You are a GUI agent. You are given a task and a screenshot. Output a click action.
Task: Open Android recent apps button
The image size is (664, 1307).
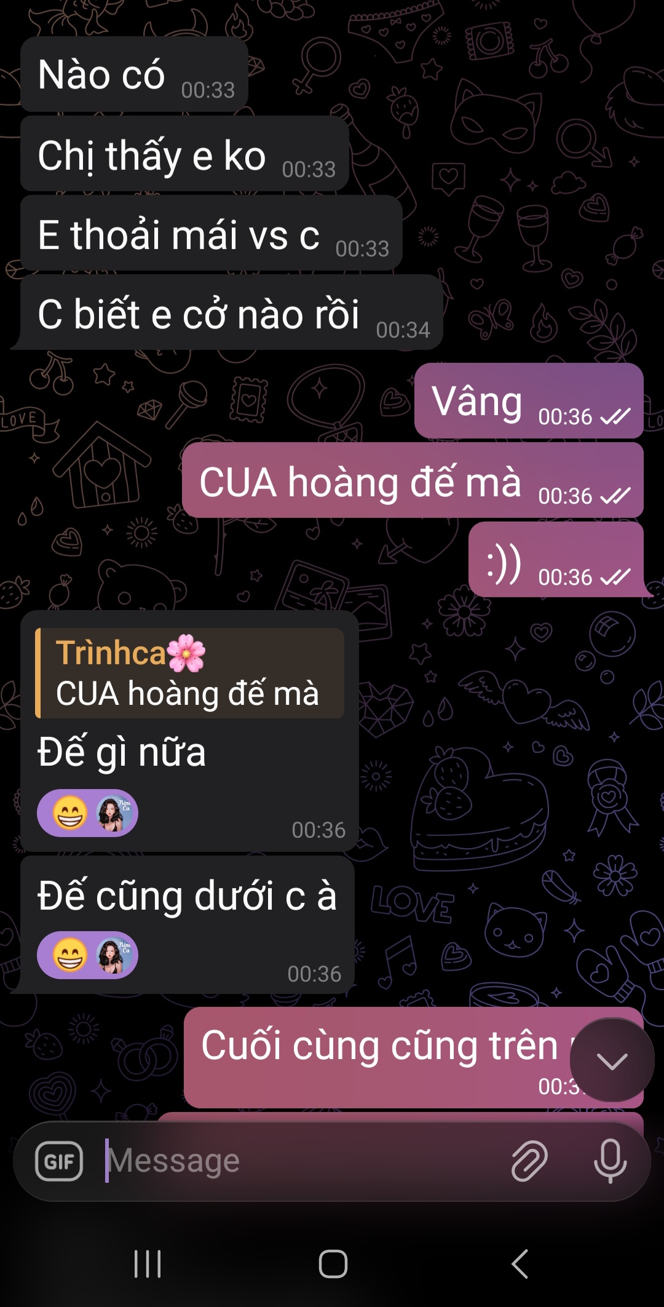tap(148, 1264)
